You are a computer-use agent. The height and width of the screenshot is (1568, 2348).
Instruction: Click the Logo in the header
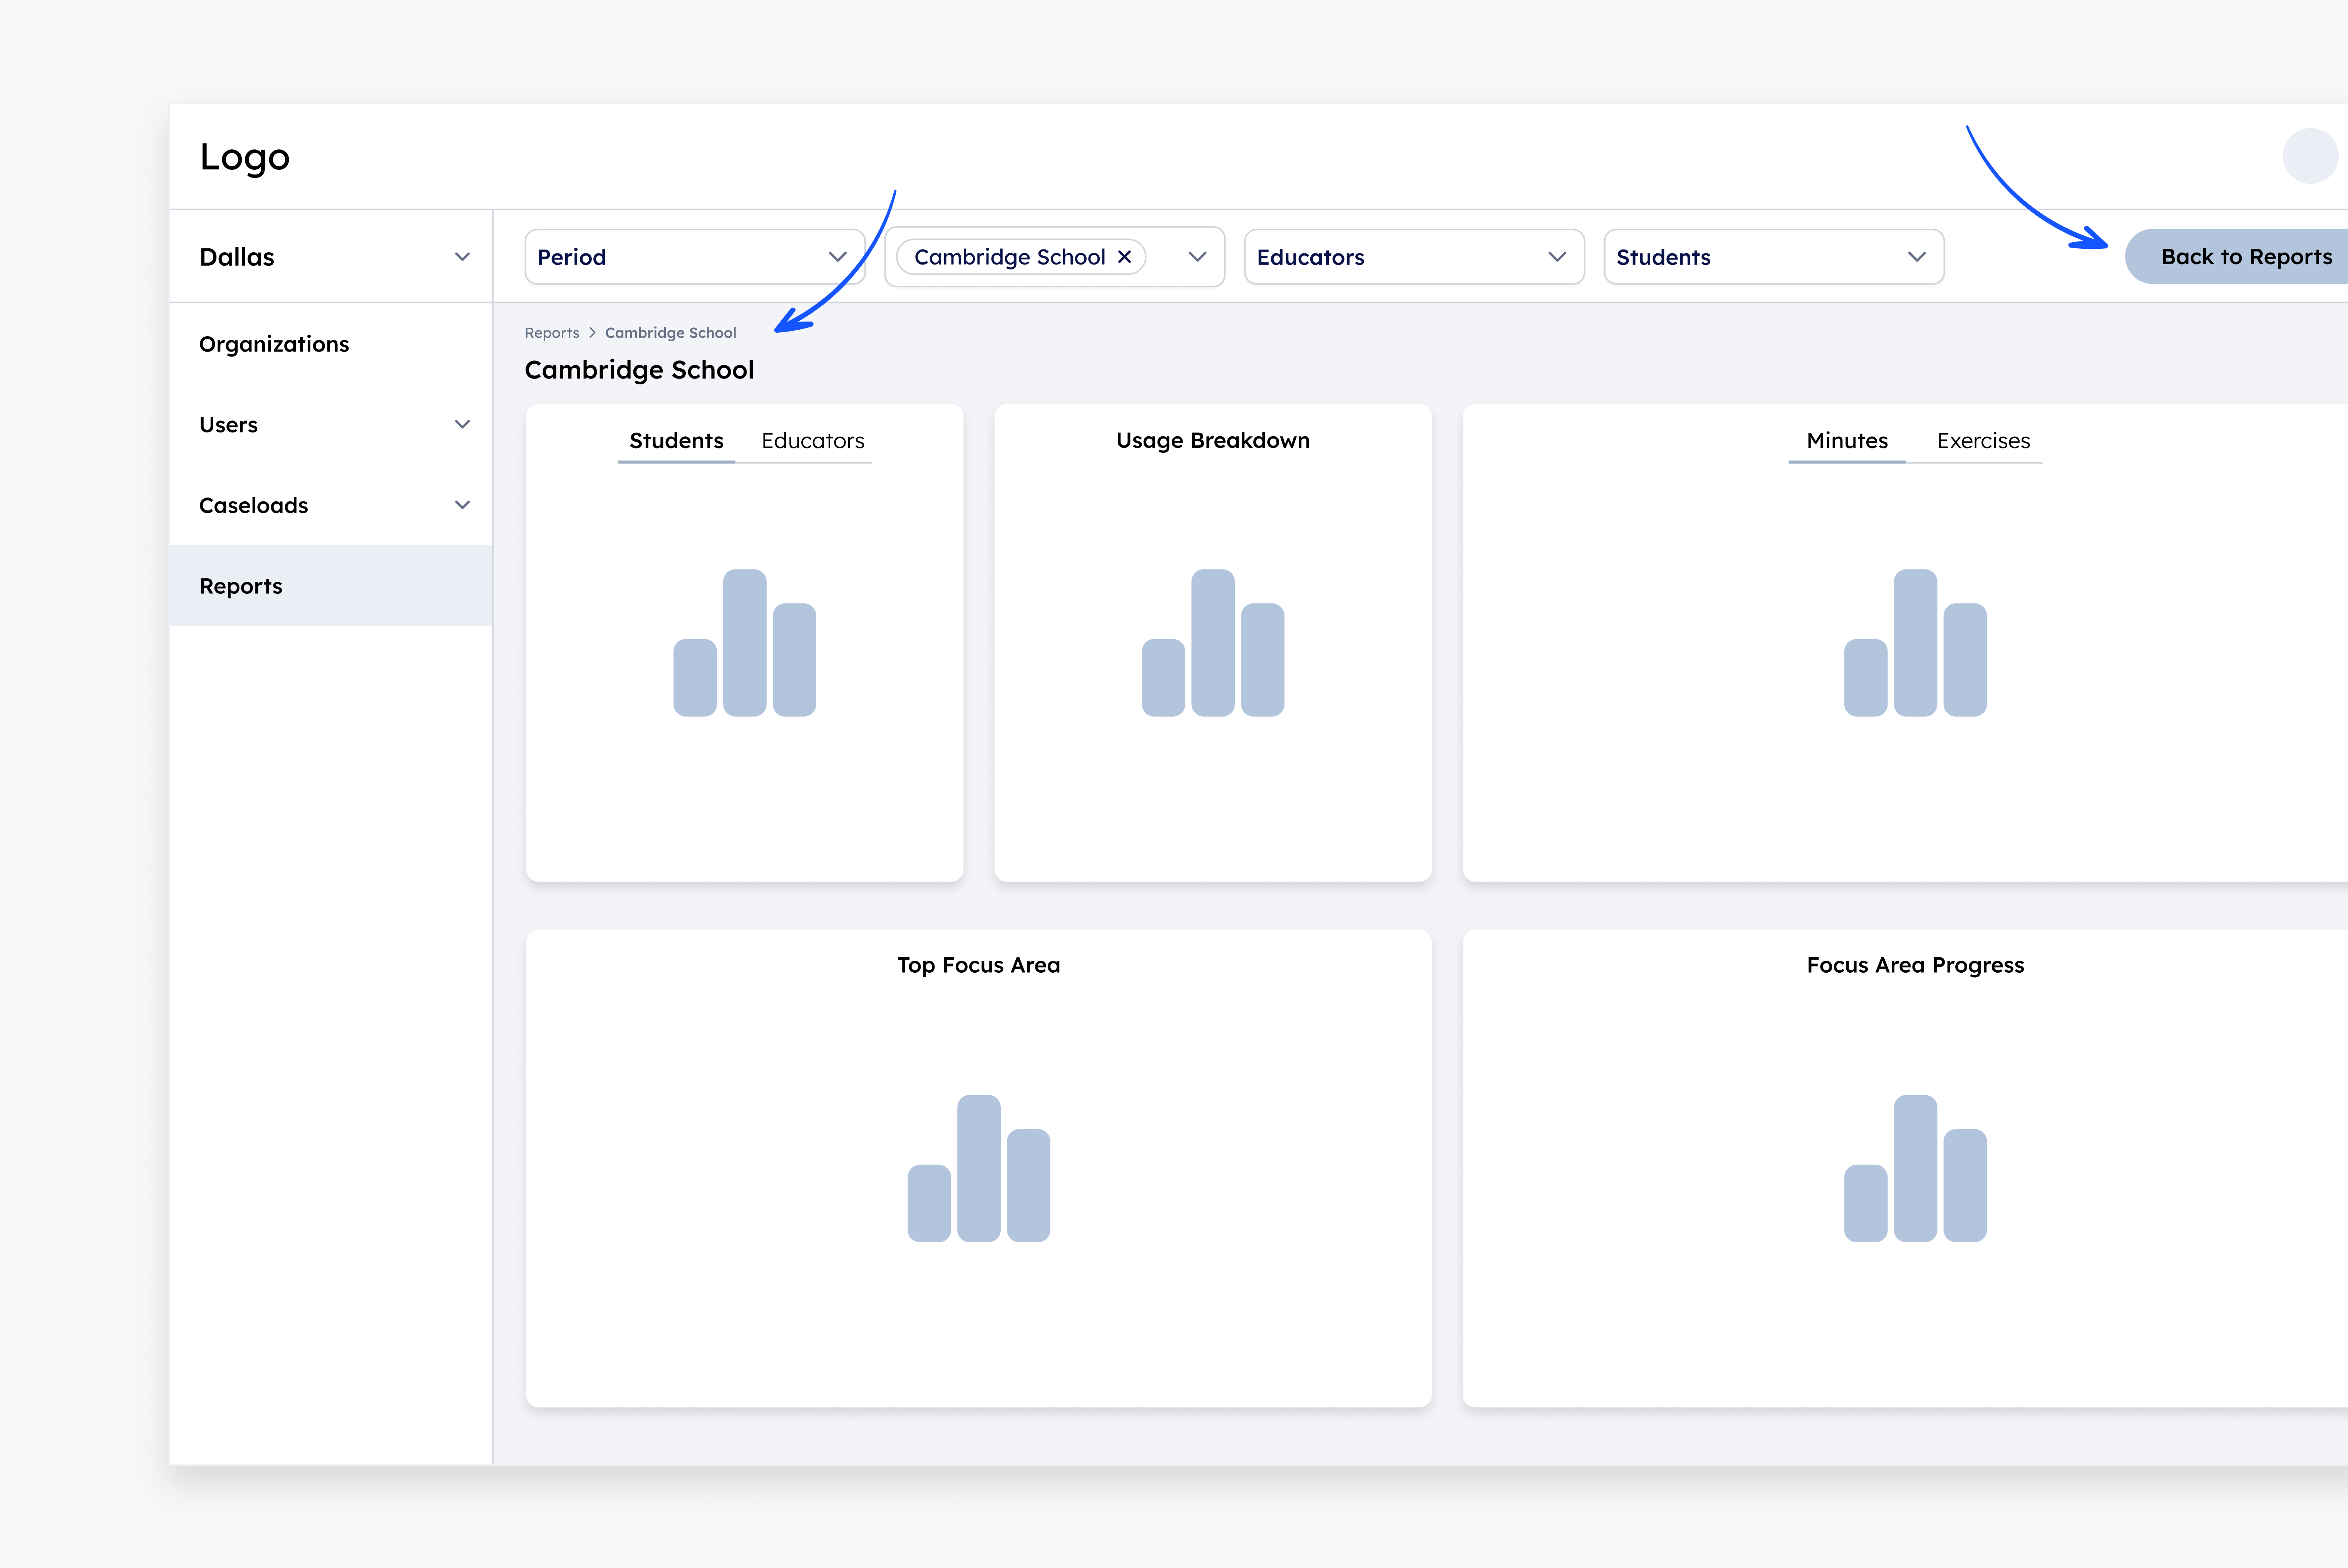(x=245, y=157)
